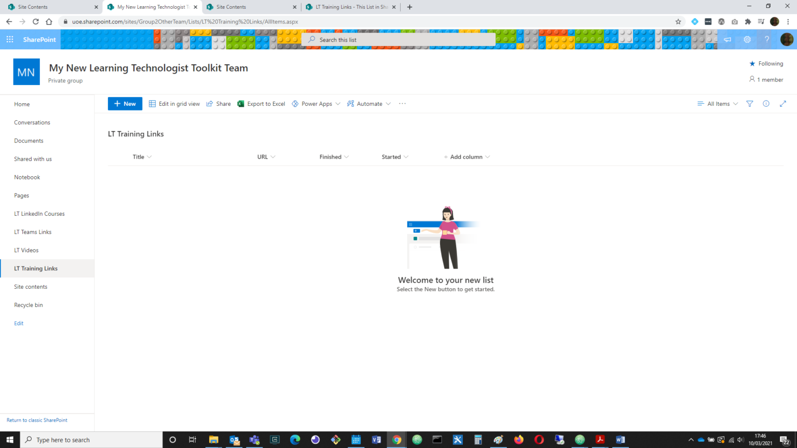Click the MN site logo tile
The width and height of the screenshot is (797, 448).
(x=26, y=72)
